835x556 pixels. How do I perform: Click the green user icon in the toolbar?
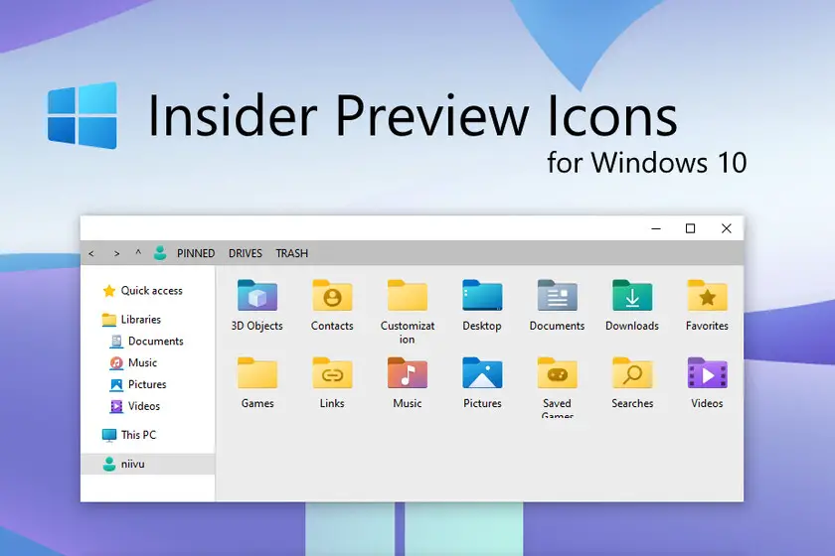tap(160, 253)
